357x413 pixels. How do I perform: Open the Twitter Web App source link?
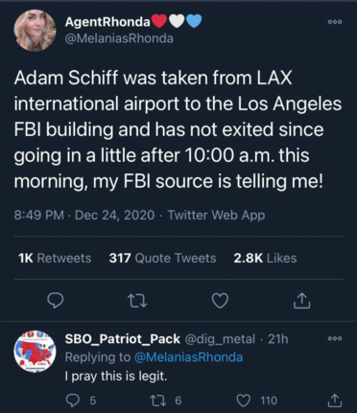point(216,215)
